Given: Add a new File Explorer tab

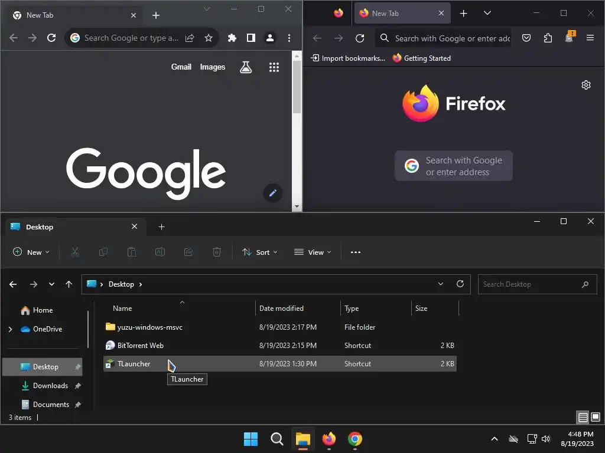Looking at the screenshot, I should pyautogui.click(x=162, y=227).
